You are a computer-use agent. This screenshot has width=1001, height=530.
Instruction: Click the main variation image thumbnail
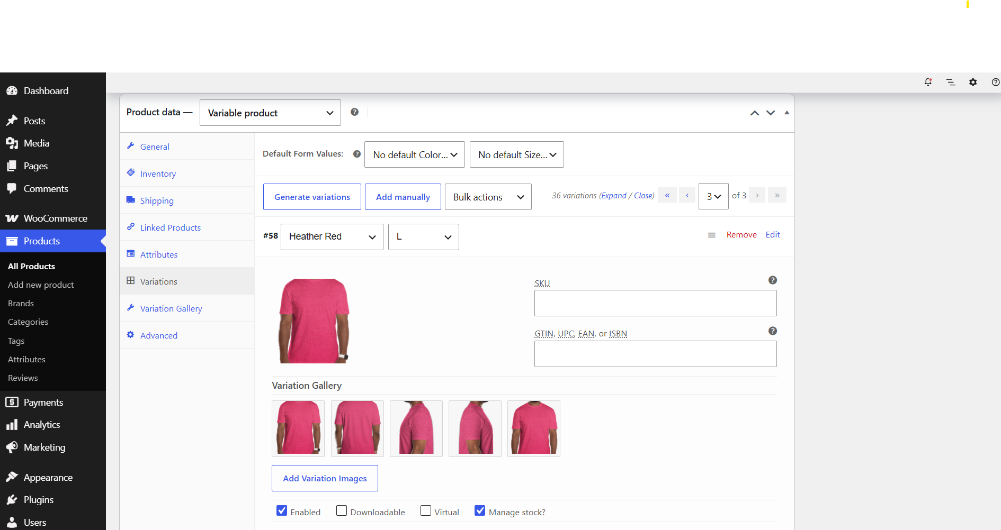coord(314,321)
